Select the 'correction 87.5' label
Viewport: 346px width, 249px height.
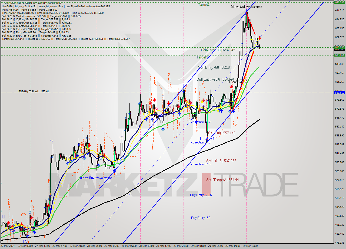pos(201,164)
